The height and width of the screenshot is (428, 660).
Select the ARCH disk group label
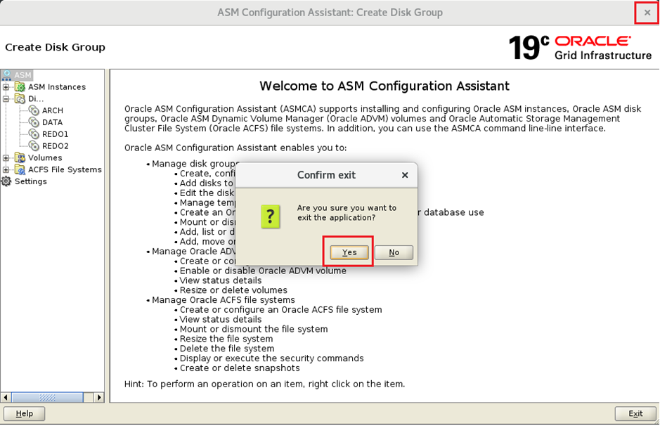(53, 110)
